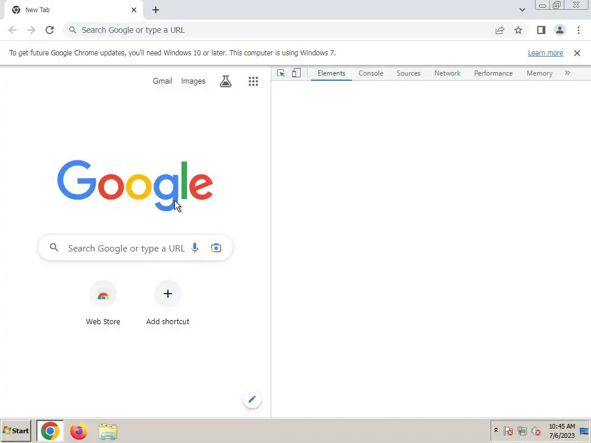Switch to the Network tab

(x=447, y=73)
